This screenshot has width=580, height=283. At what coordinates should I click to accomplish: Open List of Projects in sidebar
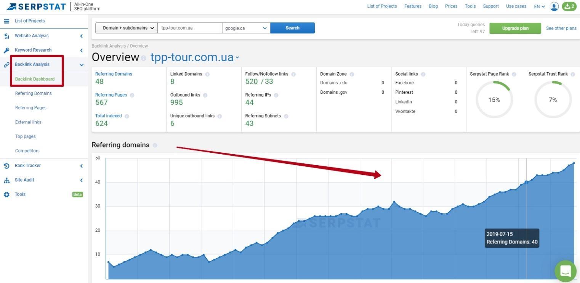(x=30, y=21)
